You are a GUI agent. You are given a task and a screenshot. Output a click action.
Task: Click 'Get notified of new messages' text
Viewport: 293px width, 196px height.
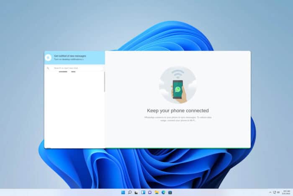click(70, 56)
